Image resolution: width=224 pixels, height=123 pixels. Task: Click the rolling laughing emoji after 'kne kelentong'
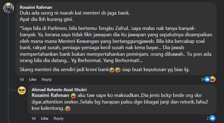[x=68, y=109]
